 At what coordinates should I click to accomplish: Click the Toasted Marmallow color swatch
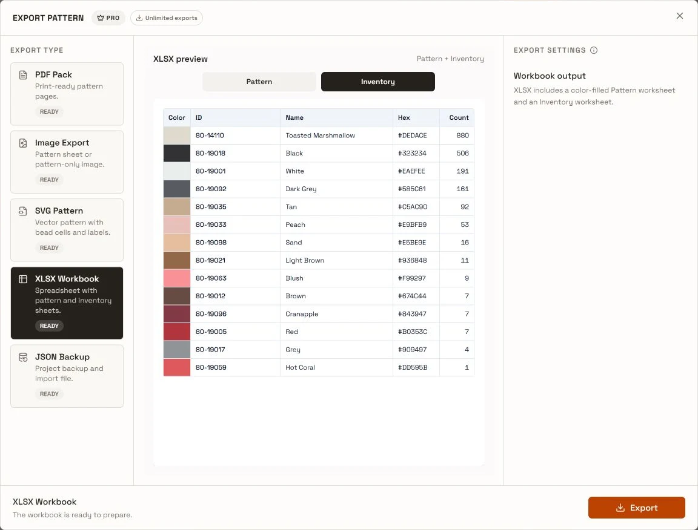click(x=177, y=136)
